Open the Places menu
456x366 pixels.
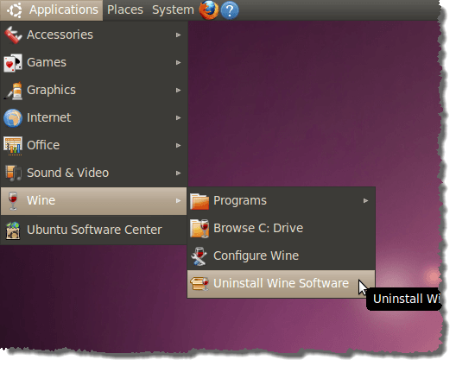125,10
